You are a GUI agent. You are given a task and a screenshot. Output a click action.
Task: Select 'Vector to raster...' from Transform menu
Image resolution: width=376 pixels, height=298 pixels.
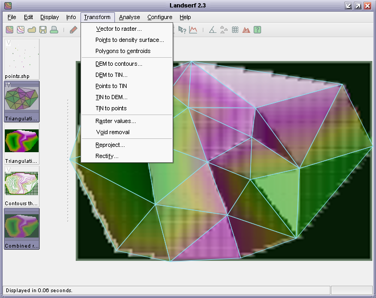(x=119, y=29)
